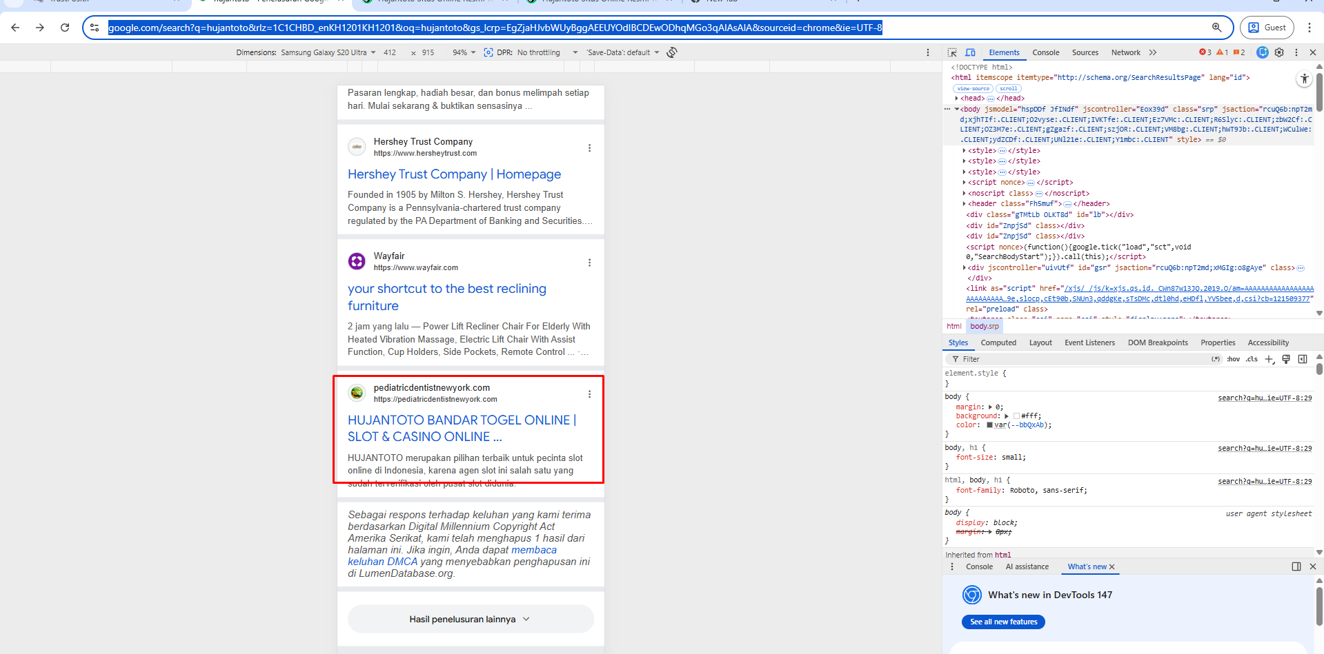
Task: Toggle the .cls element classes panel
Action: coord(1252,359)
